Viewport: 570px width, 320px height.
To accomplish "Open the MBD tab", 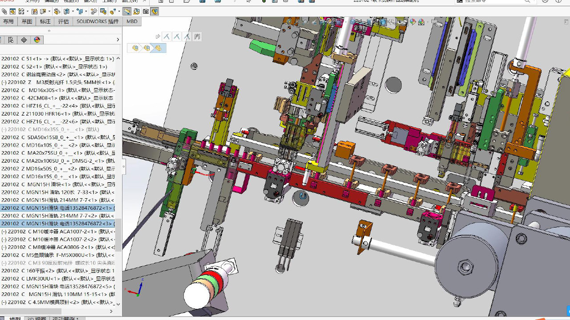I will click(x=132, y=21).
